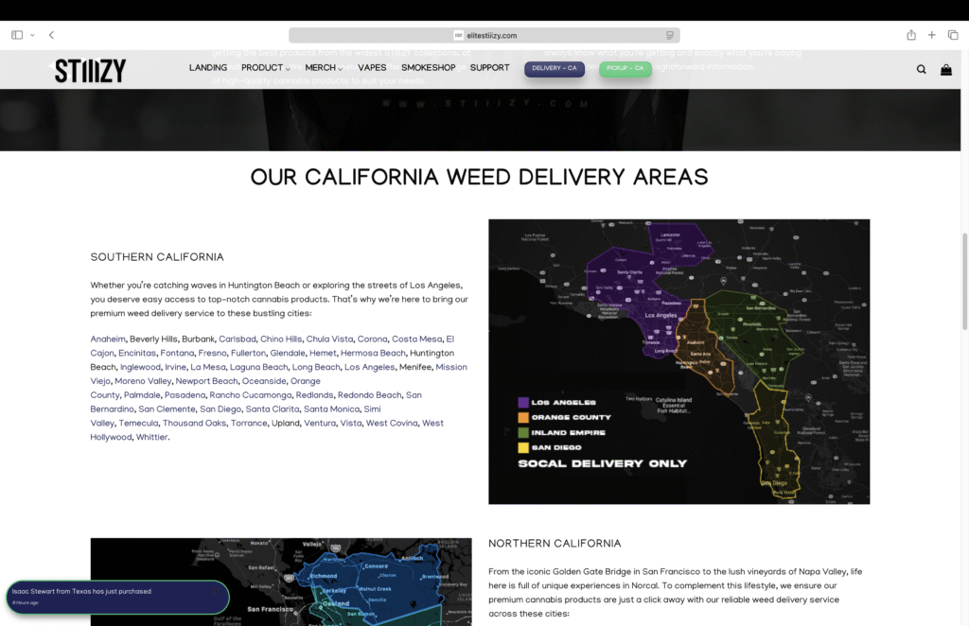Open the Redondo Beach city link
The height and width of the screenshot is (626, 969).
click(x=370, y=395)
